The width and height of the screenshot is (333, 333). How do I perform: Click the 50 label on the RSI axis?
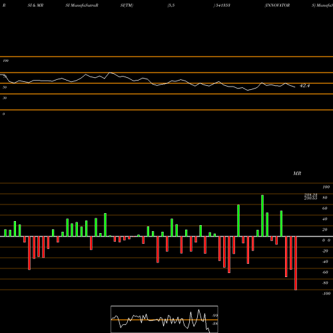coord(5,87)
